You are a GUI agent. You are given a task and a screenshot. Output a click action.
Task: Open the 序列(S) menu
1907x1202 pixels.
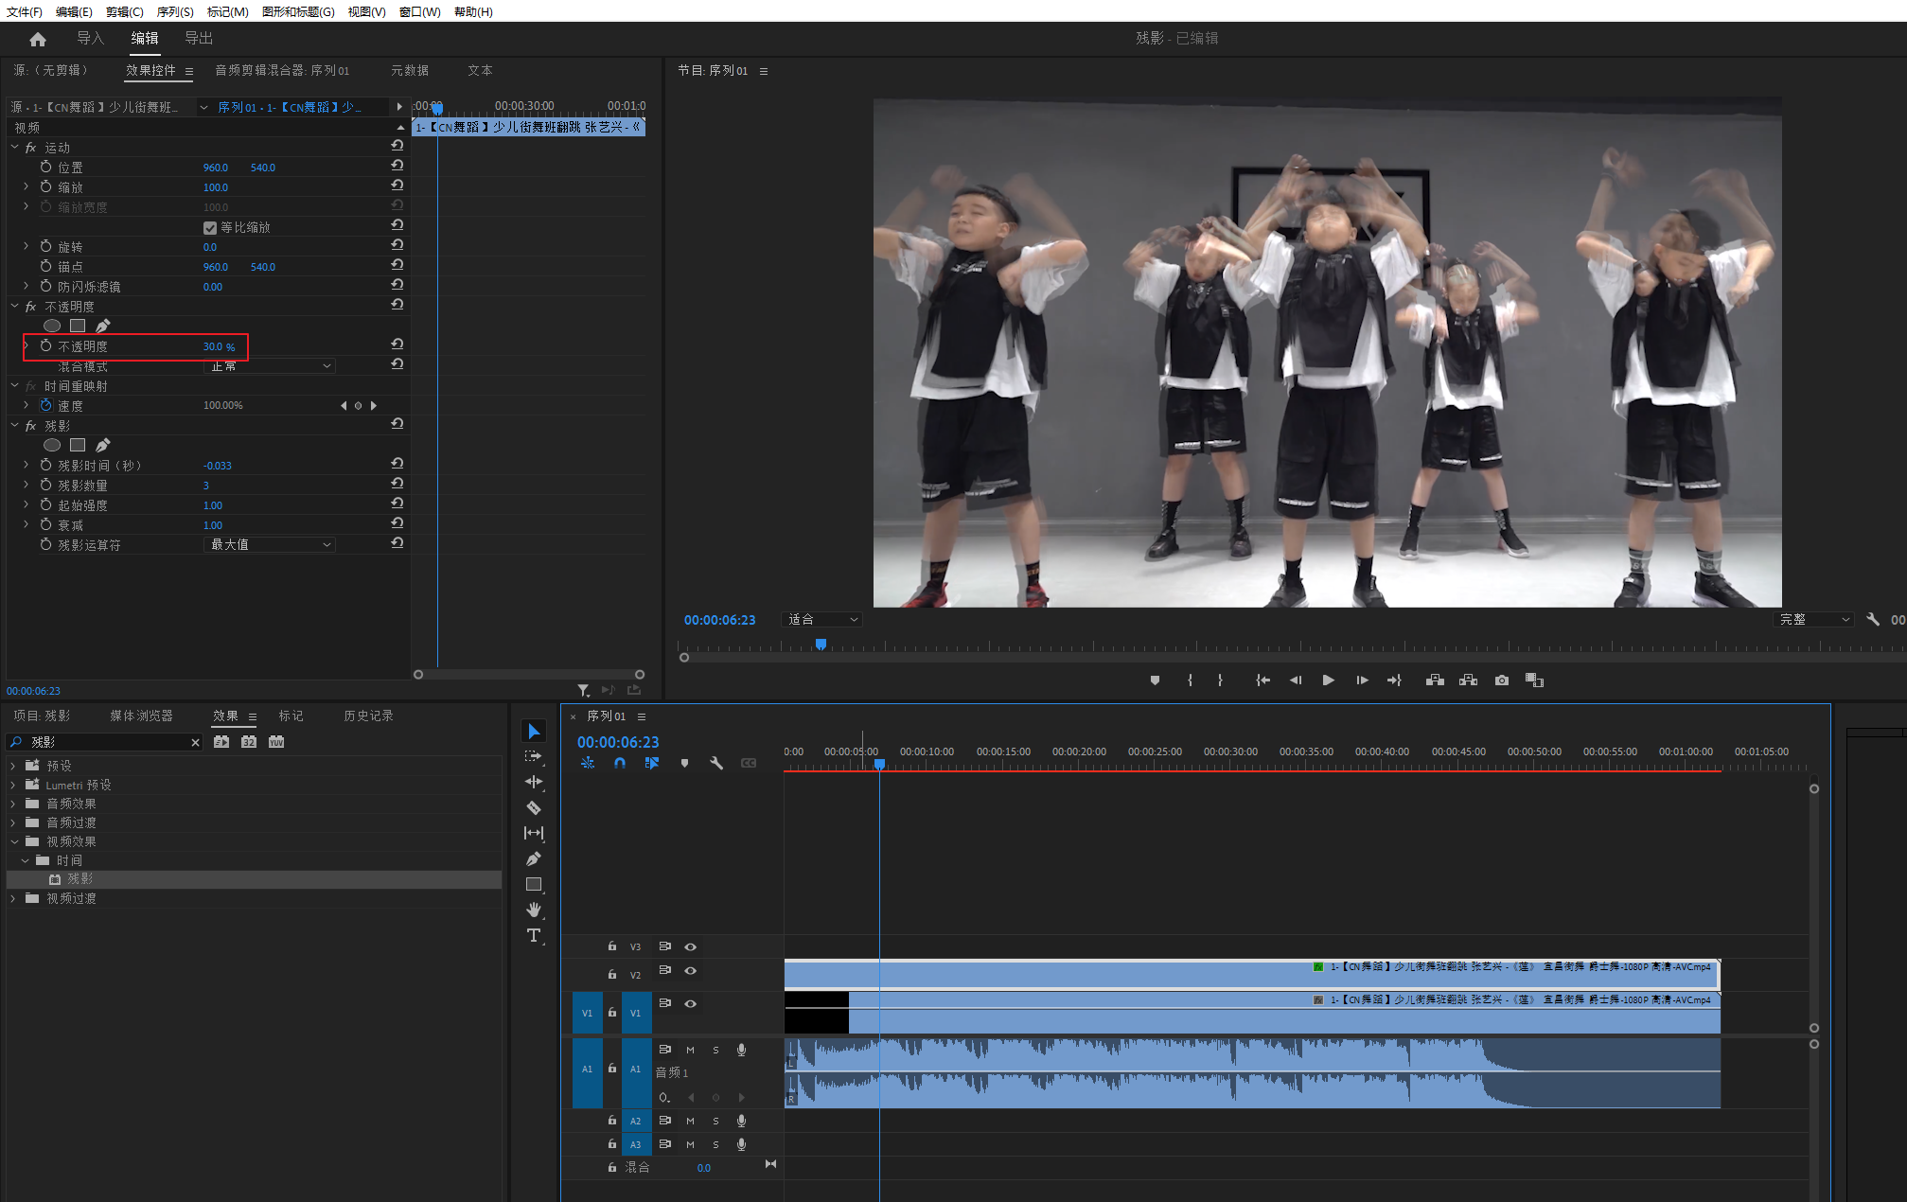pyautogui.click(x=174, y=11)
